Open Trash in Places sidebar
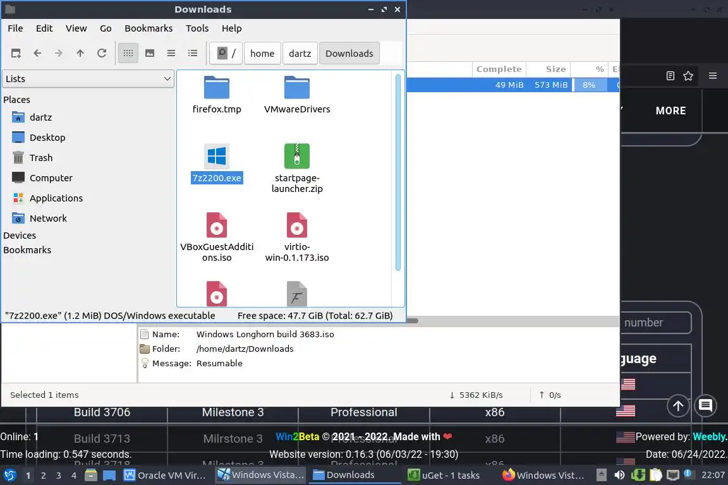Screen dimensions: 728x485 (41, 158)
